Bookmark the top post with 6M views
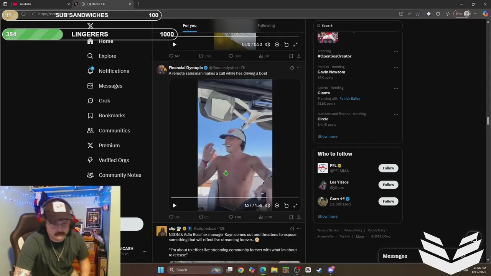 (291, 56)
